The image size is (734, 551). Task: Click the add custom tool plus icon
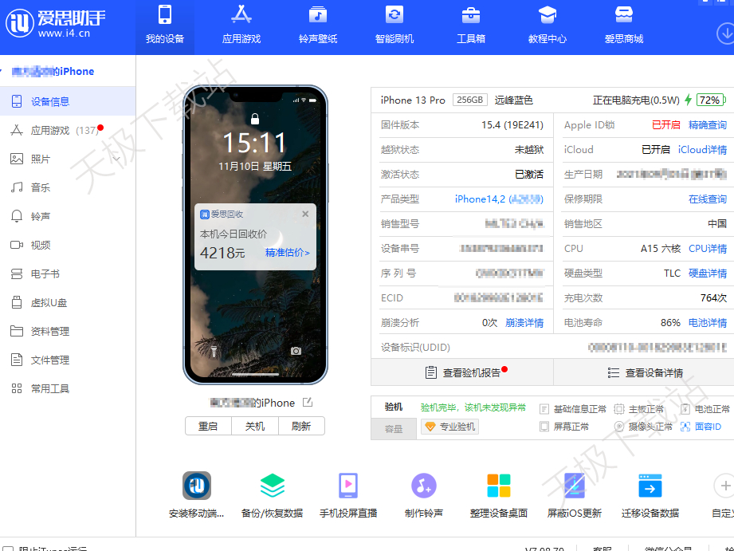click(x=724, y=486)
